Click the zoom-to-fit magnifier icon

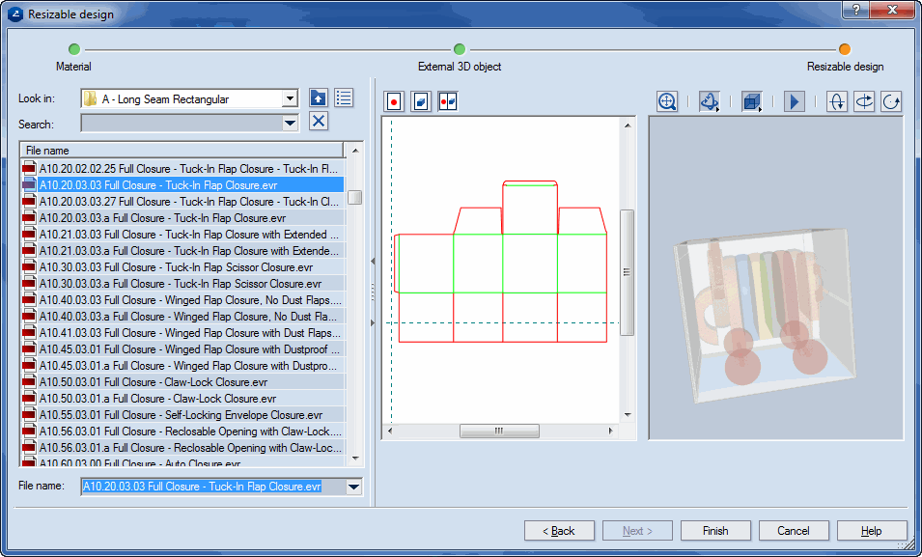[x=666, y=101]
